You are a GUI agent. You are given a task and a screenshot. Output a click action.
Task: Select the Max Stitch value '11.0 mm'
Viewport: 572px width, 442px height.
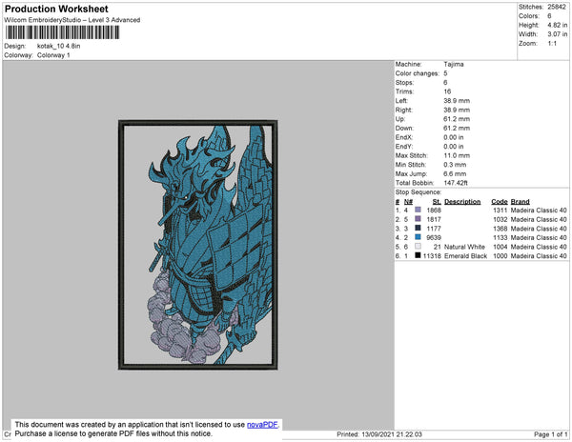[457, 155]
